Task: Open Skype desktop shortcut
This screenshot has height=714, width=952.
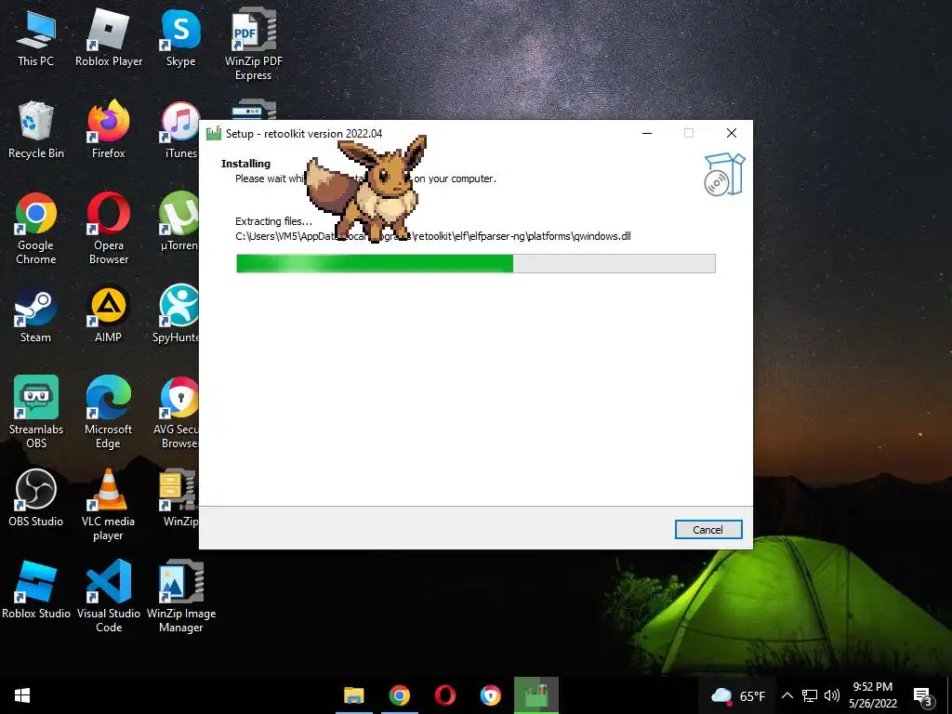Action: point(181,37)
